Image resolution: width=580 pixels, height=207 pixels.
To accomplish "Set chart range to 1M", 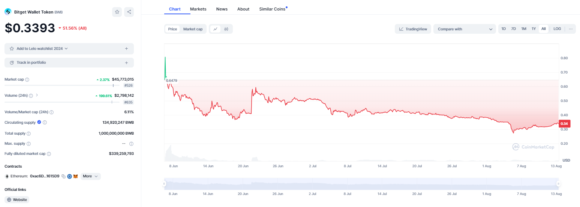I will coord(524,29).
